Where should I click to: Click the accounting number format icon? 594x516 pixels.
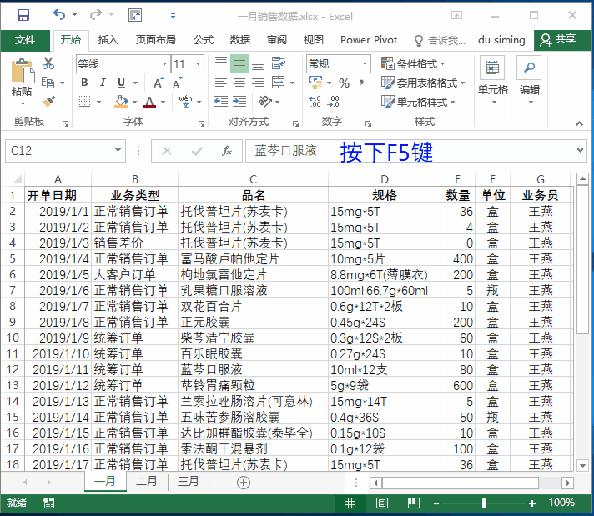coord(315,83)
